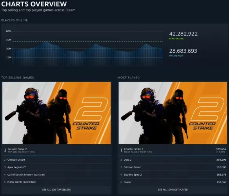Click the 42,282,922 peak online value
229x196 pixels.
[183, 34]
